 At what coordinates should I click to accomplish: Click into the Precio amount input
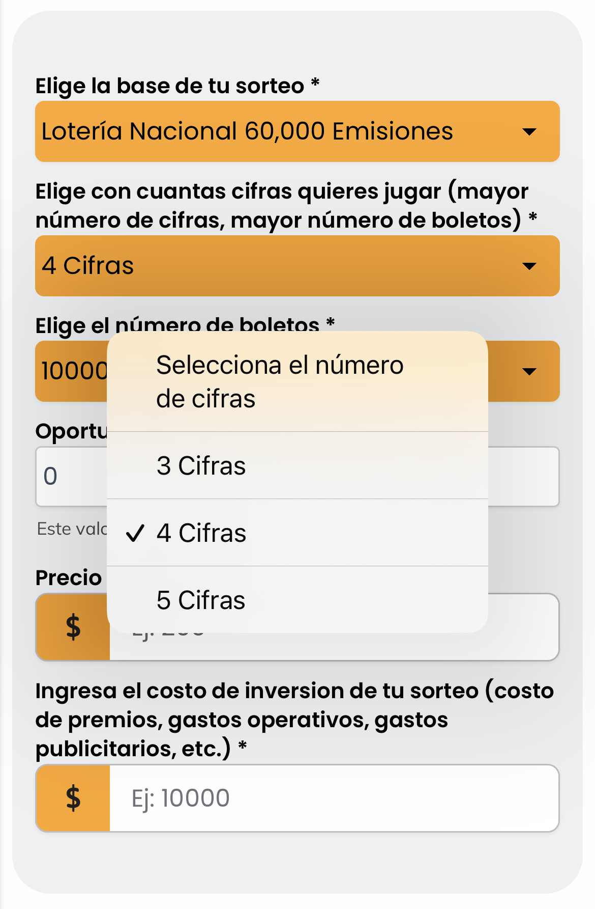click(x=523, y=627)
